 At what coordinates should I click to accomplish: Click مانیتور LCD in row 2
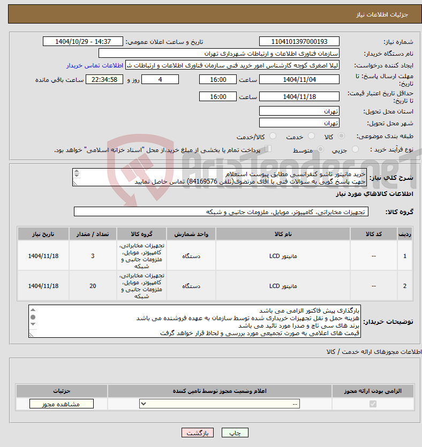click(283, 286)
